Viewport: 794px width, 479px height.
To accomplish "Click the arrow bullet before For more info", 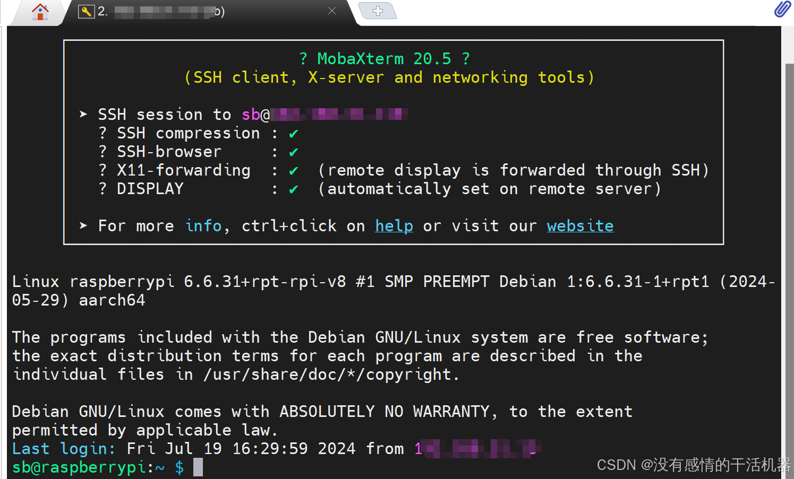I will click(83, 225).
